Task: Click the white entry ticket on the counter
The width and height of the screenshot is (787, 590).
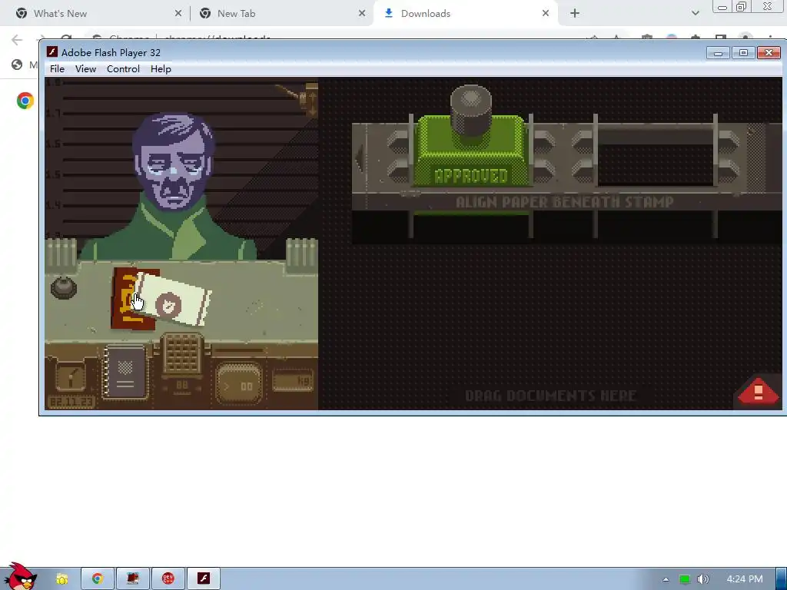Action: coord(174,300)
